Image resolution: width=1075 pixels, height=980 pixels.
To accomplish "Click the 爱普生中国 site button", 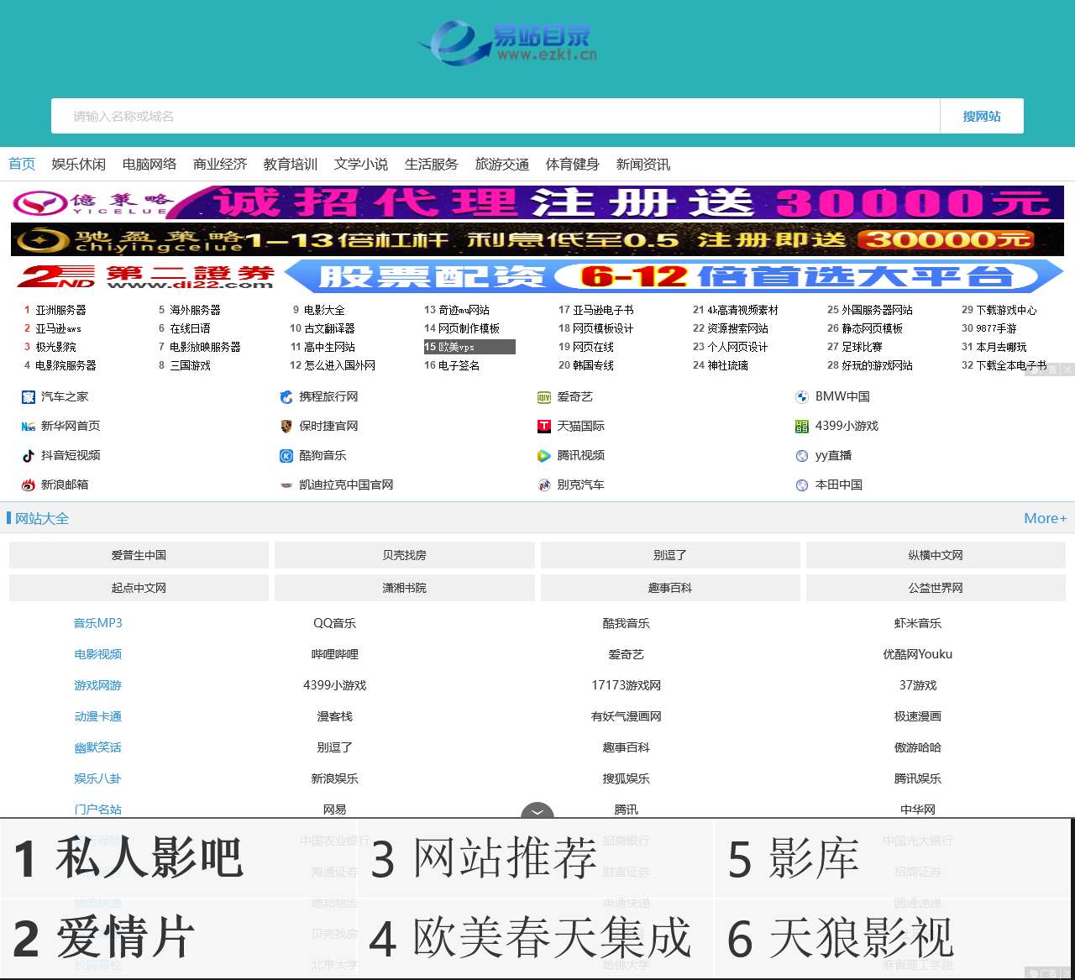I will pos(139,555).
